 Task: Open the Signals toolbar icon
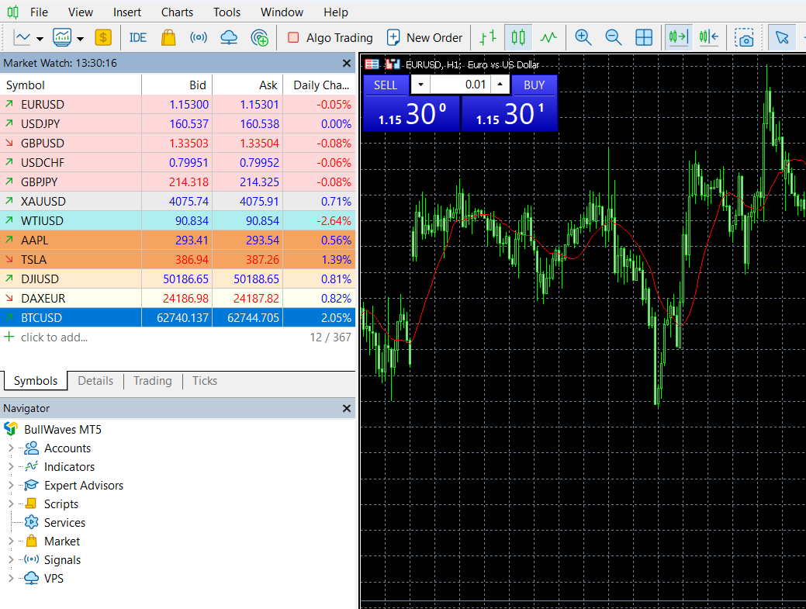(199, 37)
